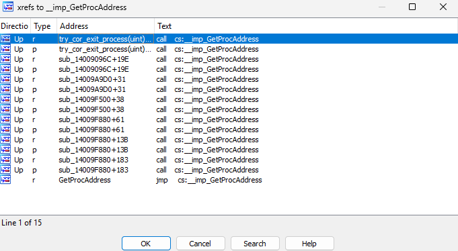
Task: Select address sub_14009096C+19E in p row
Action: click(x=93, y=69)
